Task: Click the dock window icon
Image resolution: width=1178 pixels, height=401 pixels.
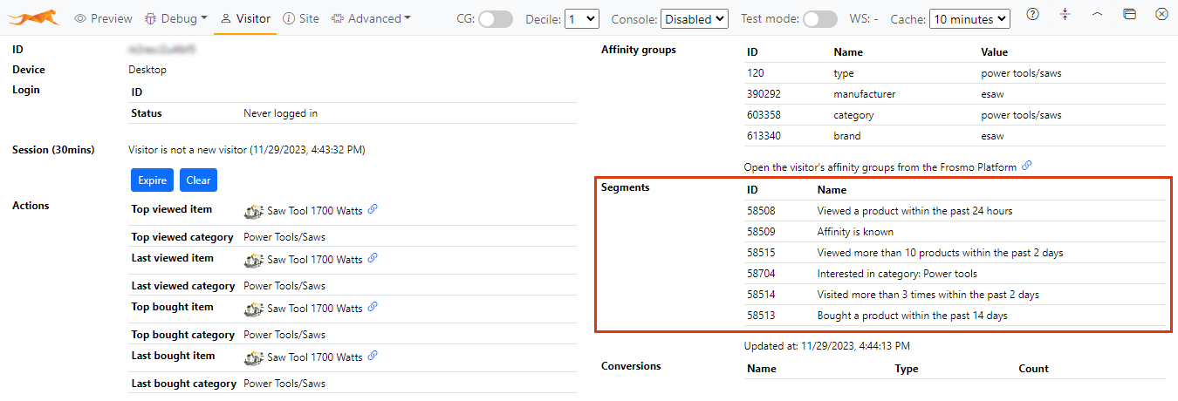Action: click(x=1129, y=15)
